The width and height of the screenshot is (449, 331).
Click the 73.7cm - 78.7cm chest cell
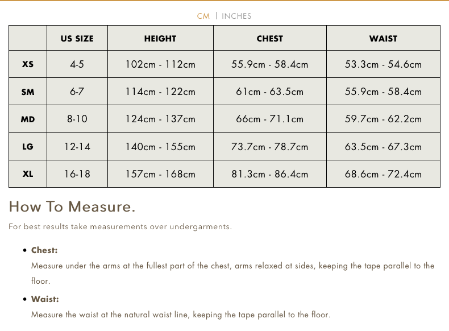click(270, 147)
